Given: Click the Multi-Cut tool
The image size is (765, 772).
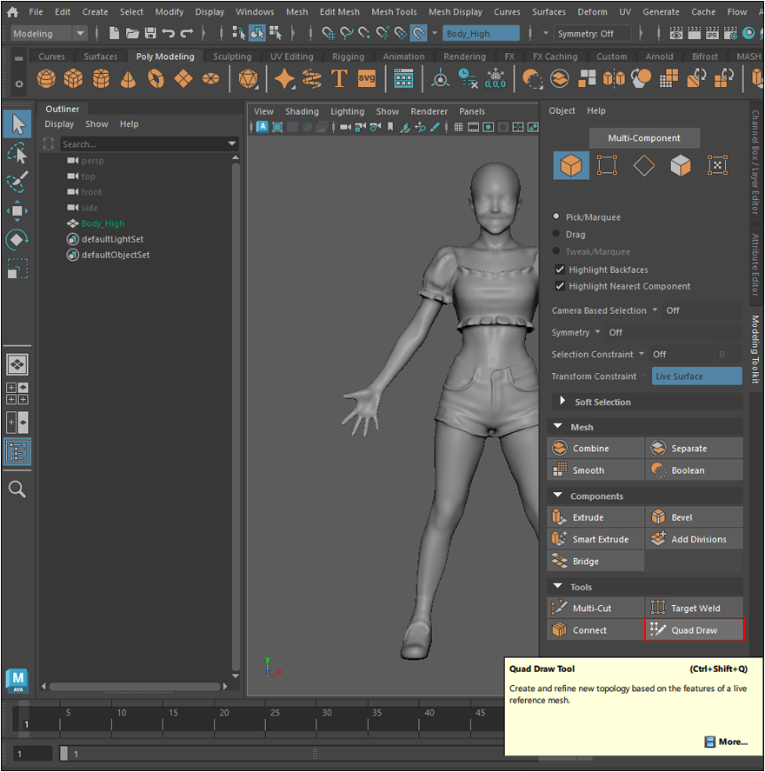Looking at the screenshot, I should (595, 609).
